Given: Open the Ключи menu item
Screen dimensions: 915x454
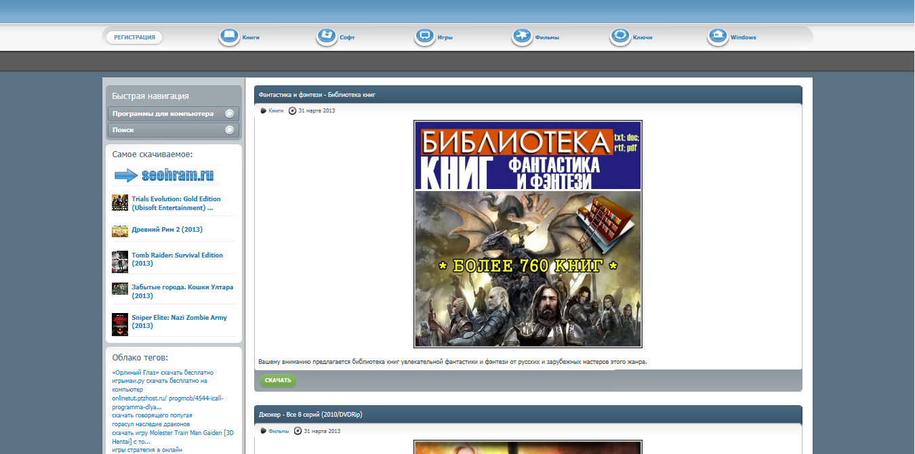Looking at the screenshot, I should [643, 37].
